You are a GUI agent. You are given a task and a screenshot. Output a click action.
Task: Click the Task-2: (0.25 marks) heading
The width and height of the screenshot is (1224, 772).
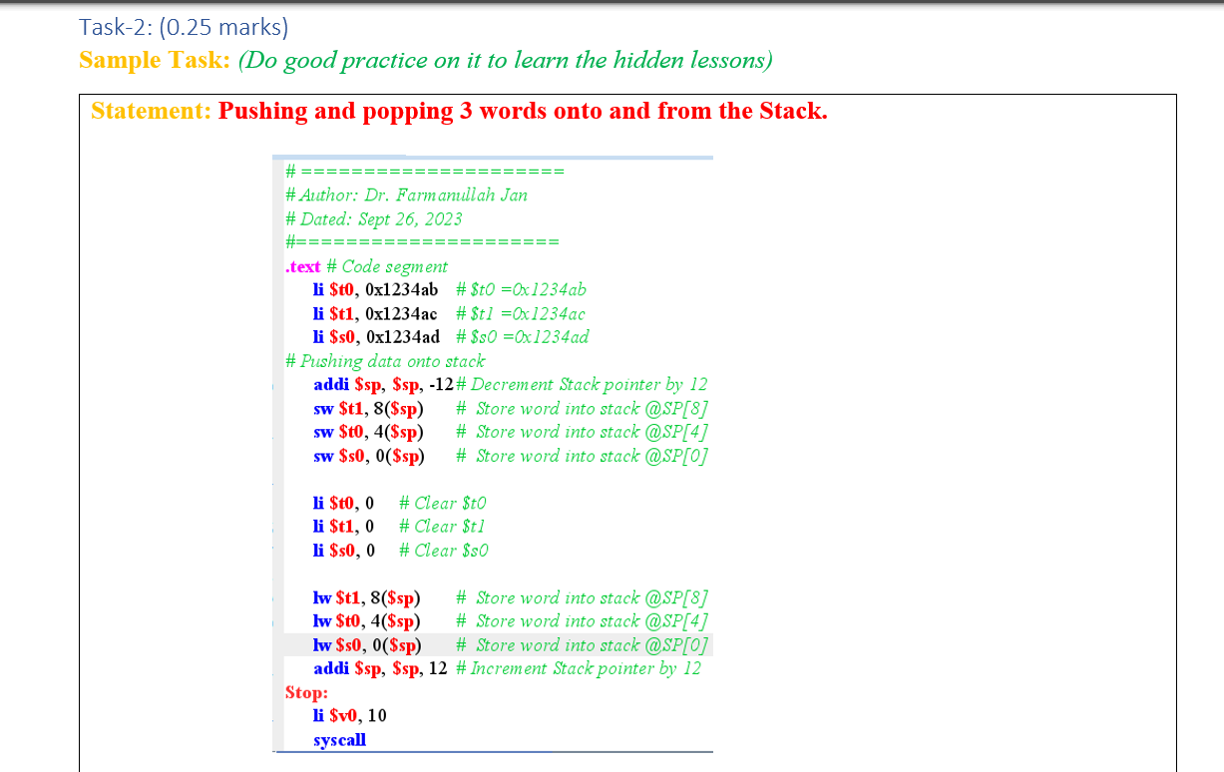point(183,27)
